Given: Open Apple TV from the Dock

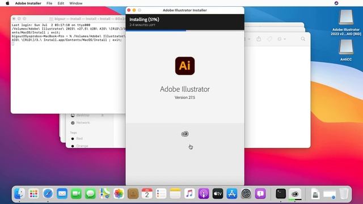Looking at the screenshot, I should pos(218,194).
